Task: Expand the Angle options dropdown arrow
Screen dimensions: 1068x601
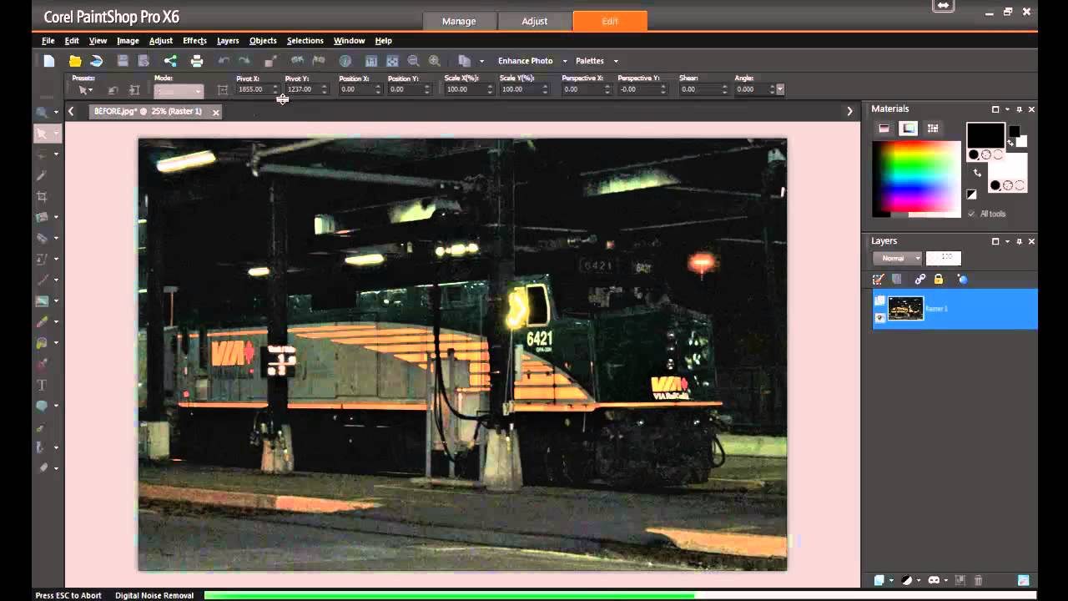Action: click(x=780, y=89)
